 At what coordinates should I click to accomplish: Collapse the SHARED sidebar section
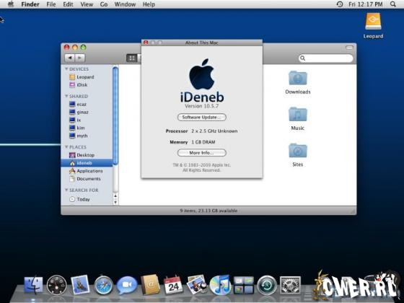click(66, 96)
